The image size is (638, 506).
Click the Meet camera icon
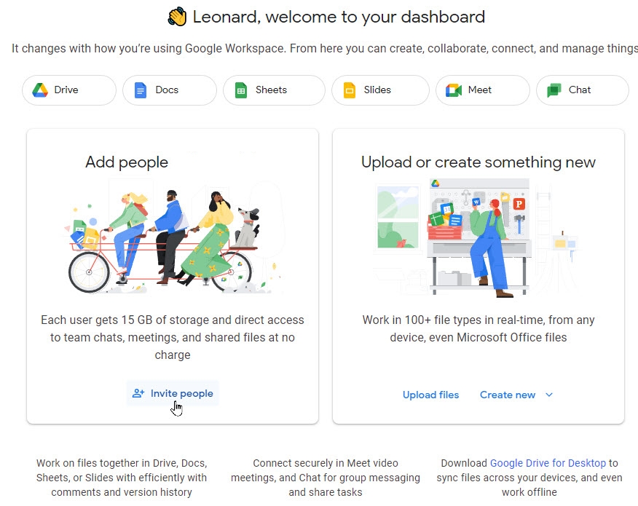tap(454, 90)
